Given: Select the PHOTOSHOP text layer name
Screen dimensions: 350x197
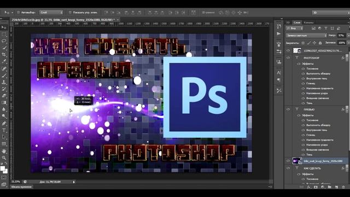Looking at the screenshot, I should (311, 58).
